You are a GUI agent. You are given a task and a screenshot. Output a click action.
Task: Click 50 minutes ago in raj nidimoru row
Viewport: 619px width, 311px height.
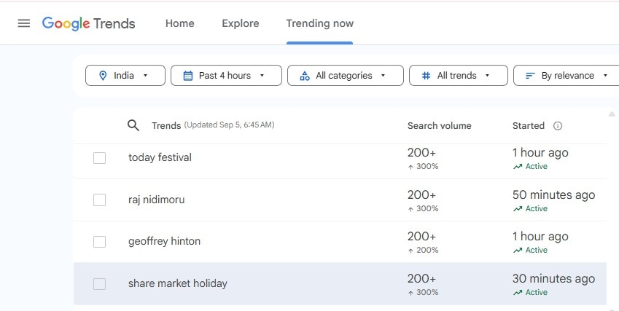554,194
